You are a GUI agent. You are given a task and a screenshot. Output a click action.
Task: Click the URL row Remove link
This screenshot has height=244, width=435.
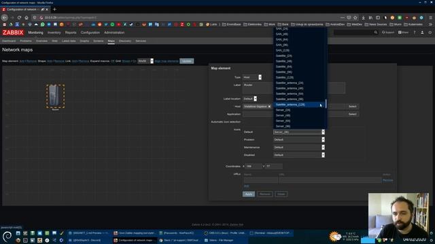387,180
